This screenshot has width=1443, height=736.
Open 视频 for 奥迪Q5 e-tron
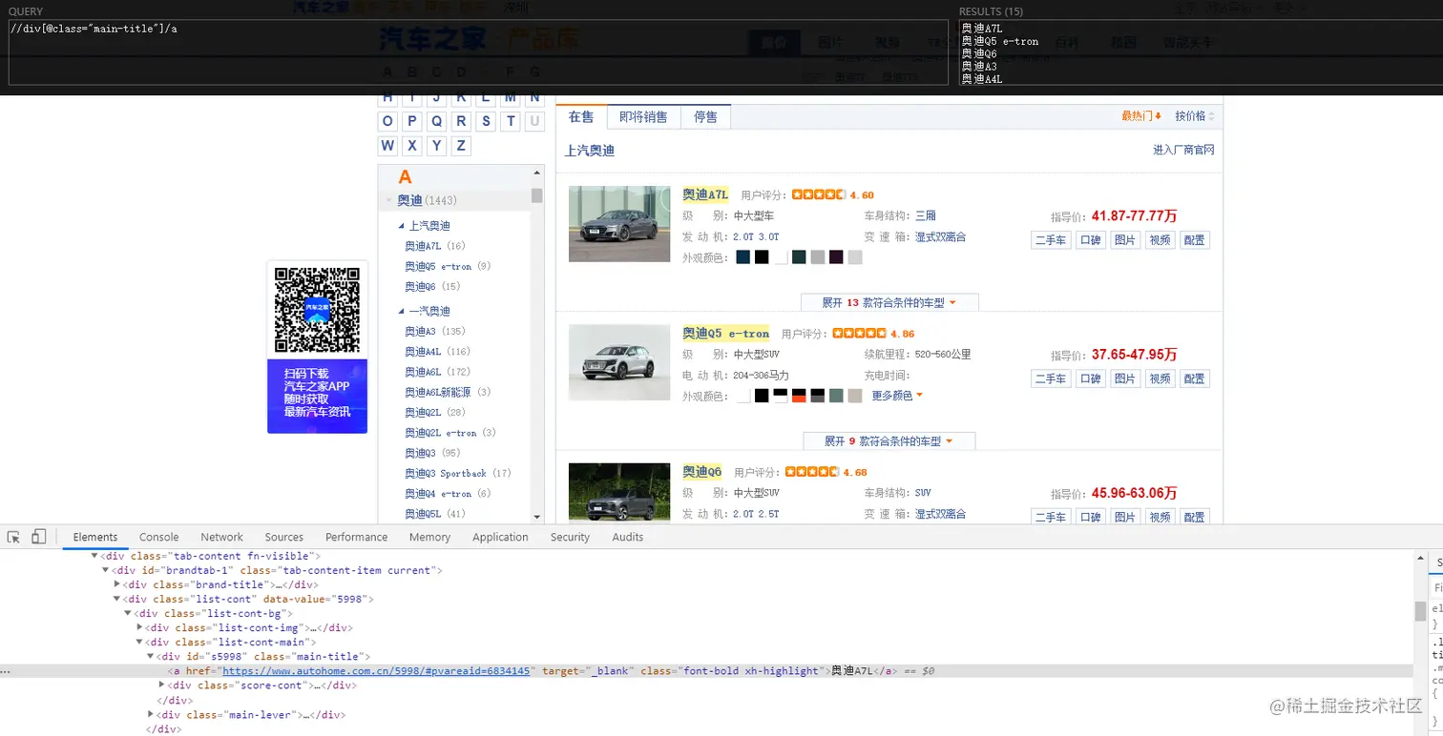[x=1160, y=378]
